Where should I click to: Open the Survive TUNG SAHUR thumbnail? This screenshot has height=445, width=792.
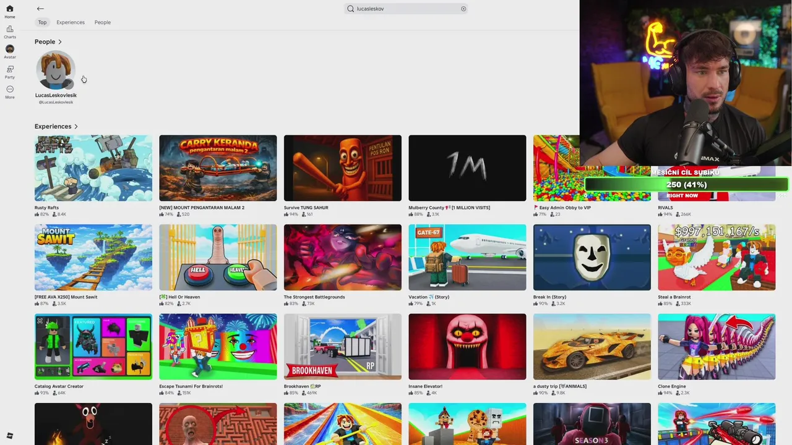pyautogui.click(x=343, y=168)
